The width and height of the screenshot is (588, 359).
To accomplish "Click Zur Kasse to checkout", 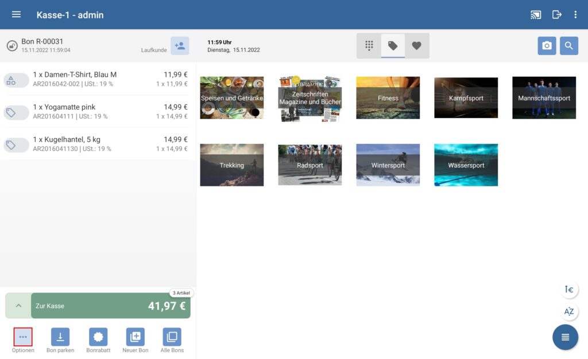I will pyautogui.click(x=110, y=306).
